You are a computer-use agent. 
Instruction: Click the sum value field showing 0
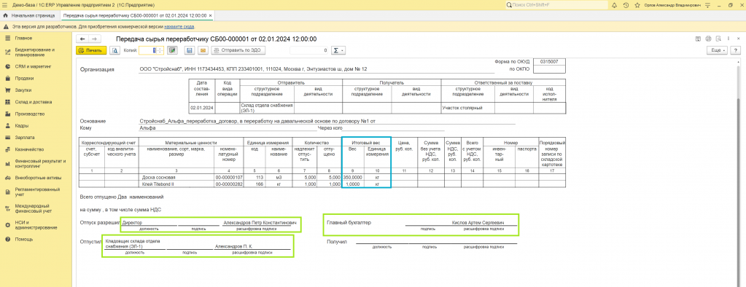click(309, 50)
